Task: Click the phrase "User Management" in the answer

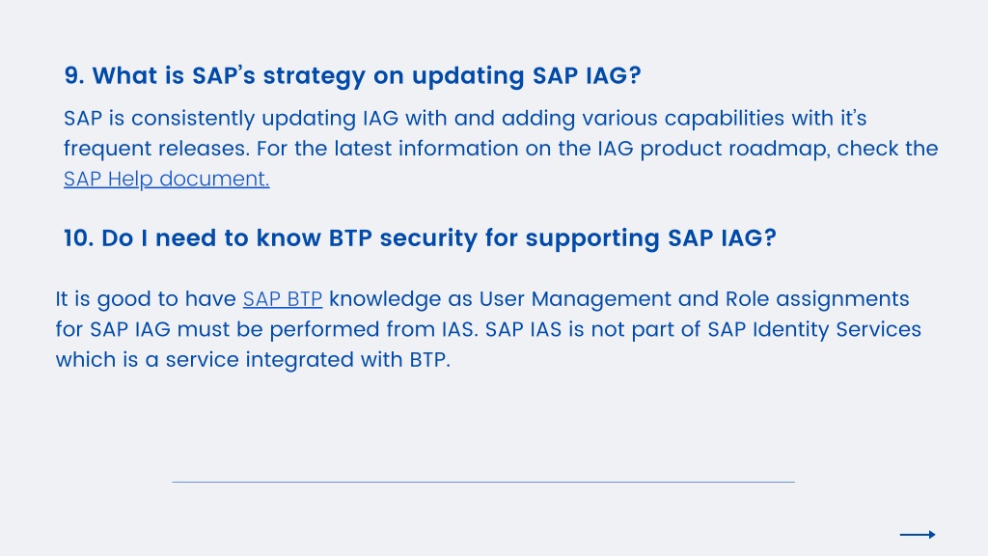Action: 575,299
